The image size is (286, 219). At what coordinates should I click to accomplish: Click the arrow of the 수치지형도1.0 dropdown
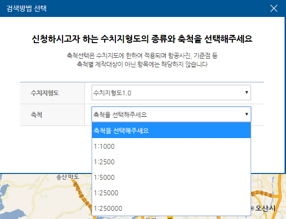click(246, 92)
